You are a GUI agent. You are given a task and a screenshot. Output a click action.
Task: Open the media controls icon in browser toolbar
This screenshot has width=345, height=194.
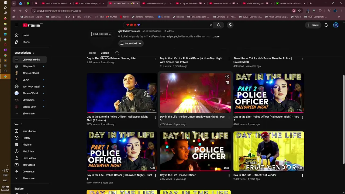coord(329,11)
